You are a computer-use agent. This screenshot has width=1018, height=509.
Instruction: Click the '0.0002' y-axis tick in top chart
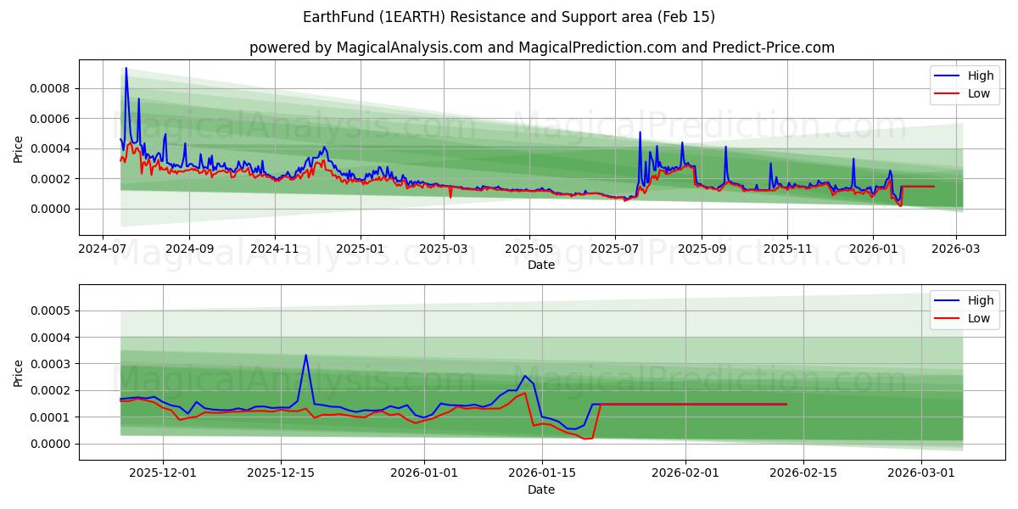[x=53, y=179]
